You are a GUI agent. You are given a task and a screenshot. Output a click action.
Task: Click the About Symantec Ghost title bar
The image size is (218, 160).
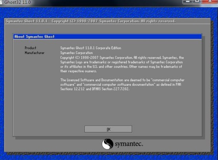click(108, 37)
